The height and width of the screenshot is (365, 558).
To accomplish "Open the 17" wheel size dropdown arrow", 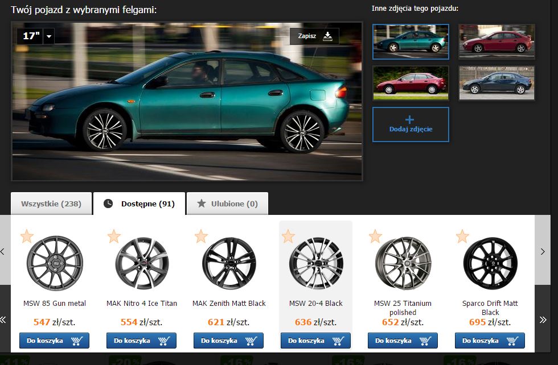I will pyautogui.click(x=49, y=36).
